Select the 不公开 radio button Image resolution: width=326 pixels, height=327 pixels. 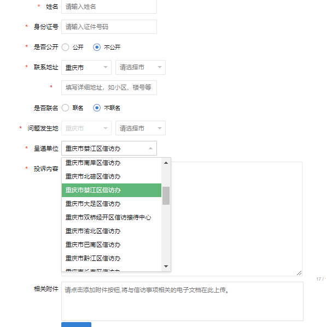click(x=97, y=47)
